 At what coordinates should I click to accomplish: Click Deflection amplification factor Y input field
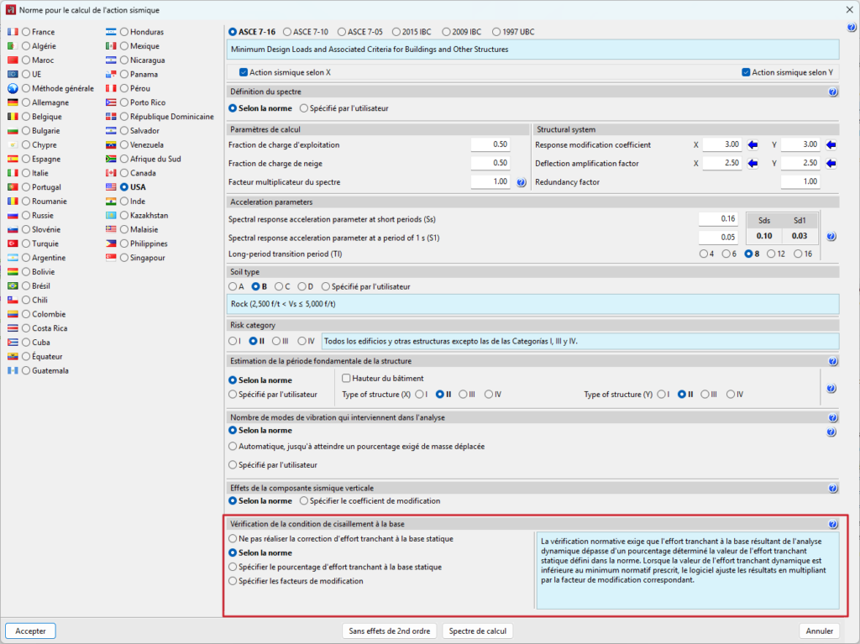[800, 164]
